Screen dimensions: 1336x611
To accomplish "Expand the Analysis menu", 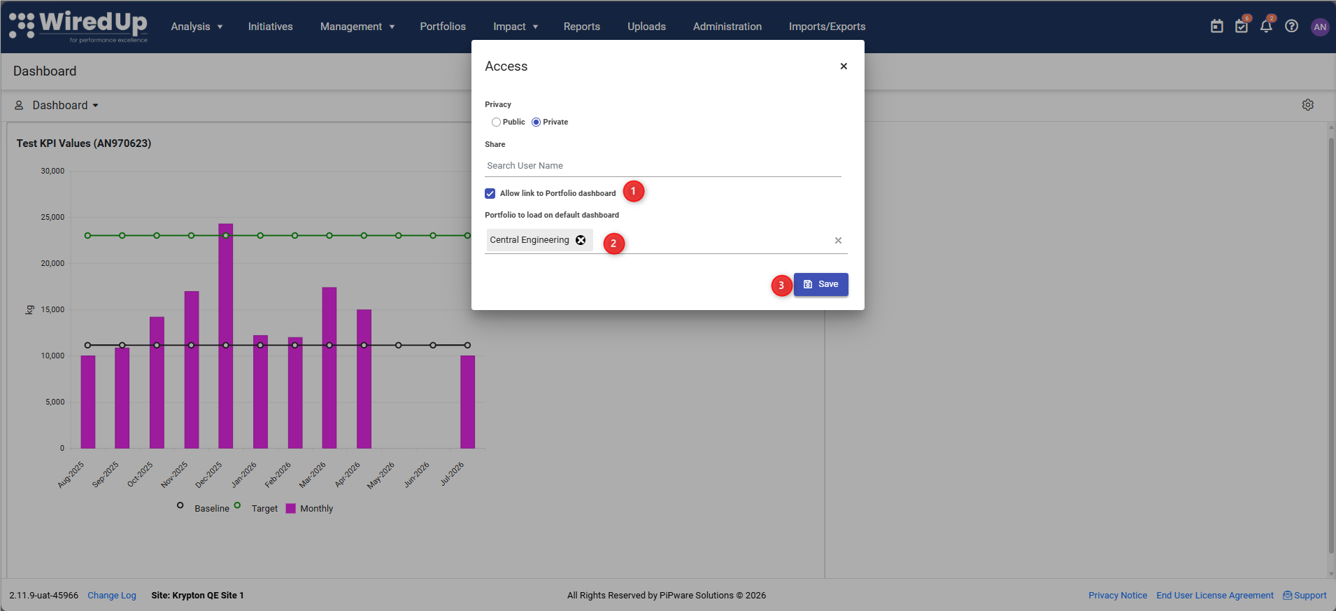I will 197,27.
